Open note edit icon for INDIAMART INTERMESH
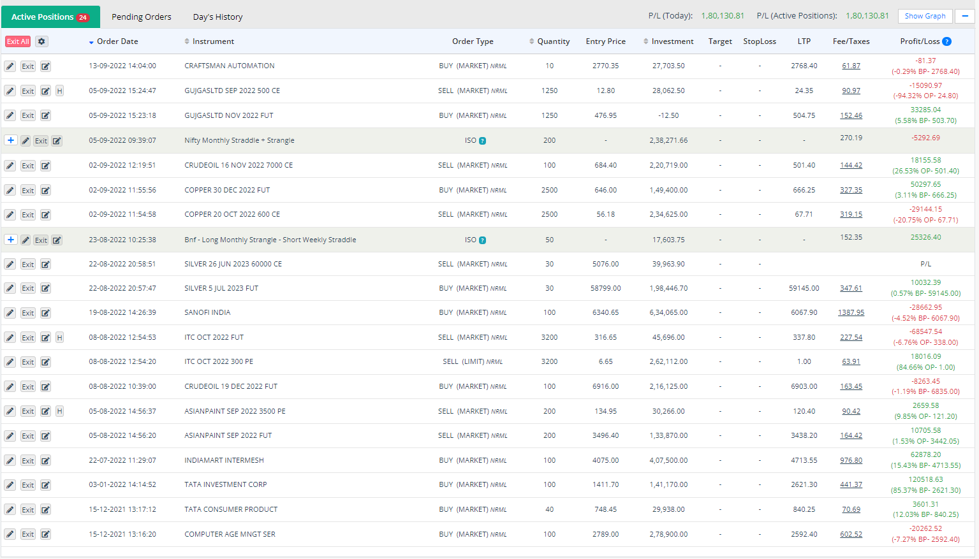979x559 pixels. (x=46, y=461)
